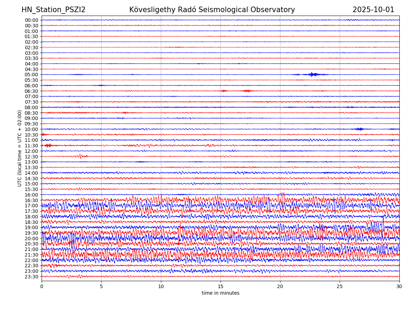Click the Kövesligethy Radó Seismological Observatory heading

pos(212,10)
